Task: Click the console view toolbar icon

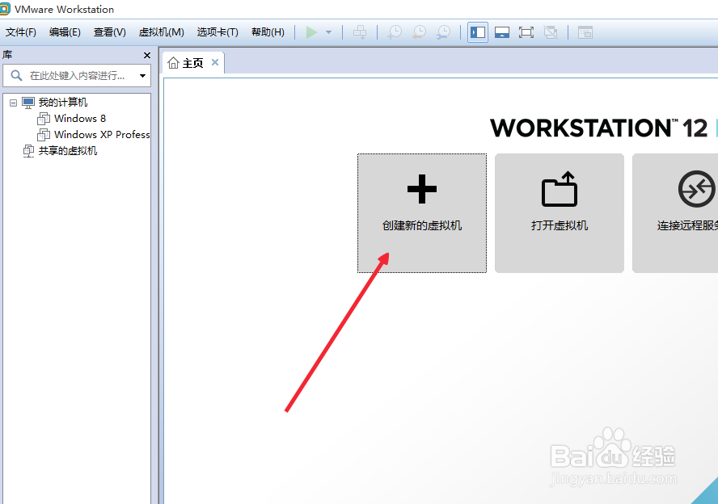Action: (585, 32)
